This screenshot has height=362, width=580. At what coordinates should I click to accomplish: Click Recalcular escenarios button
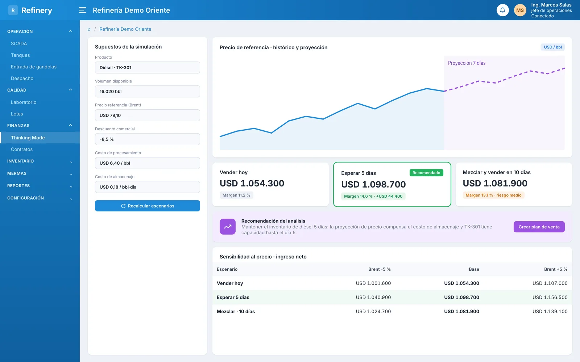click(x=148, y=206)
